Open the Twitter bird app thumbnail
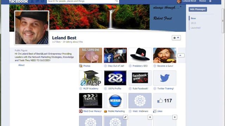 165,78
